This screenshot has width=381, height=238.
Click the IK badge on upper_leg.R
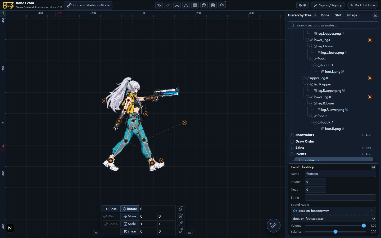(370, 78)
